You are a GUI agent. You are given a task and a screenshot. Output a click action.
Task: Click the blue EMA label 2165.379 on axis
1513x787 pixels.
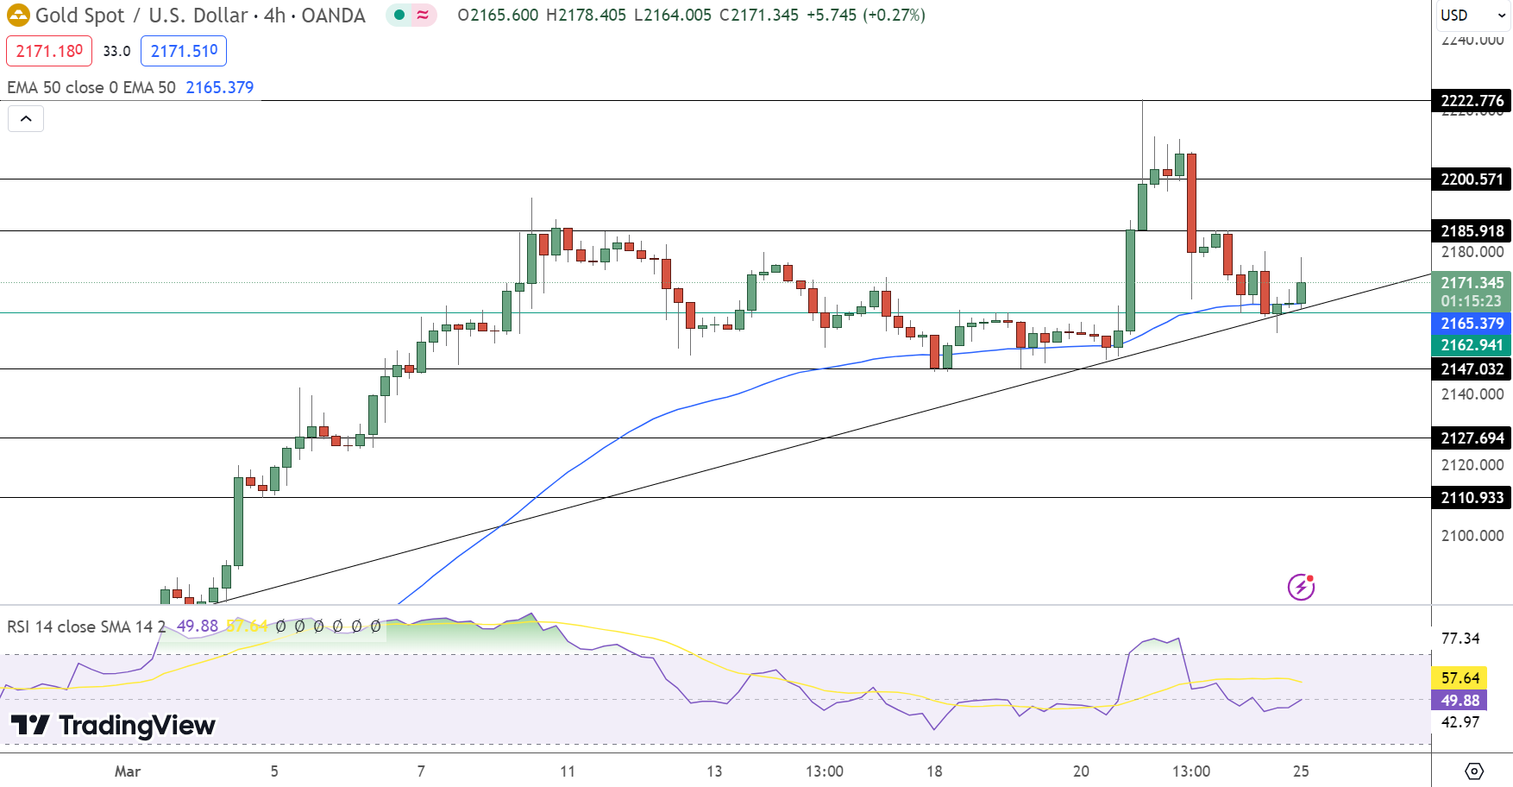[1472, 323]
